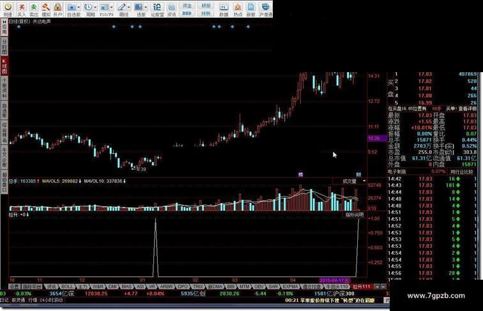Select the BOLL indicator tab

pos(67,287)
